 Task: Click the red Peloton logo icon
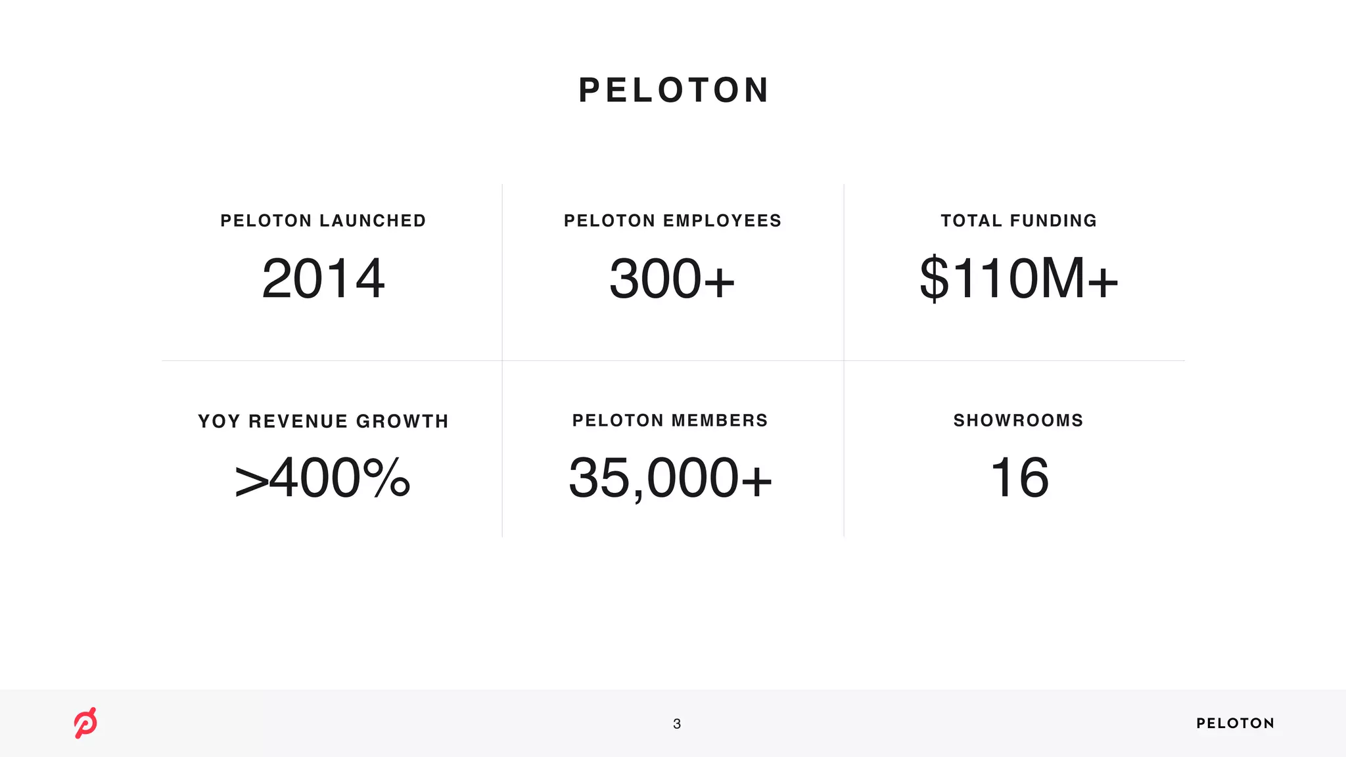click(85, 723)
